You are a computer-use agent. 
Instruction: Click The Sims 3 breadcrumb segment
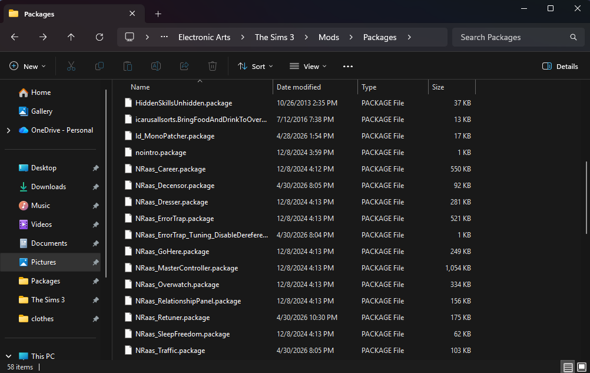[x=274, y=37]
